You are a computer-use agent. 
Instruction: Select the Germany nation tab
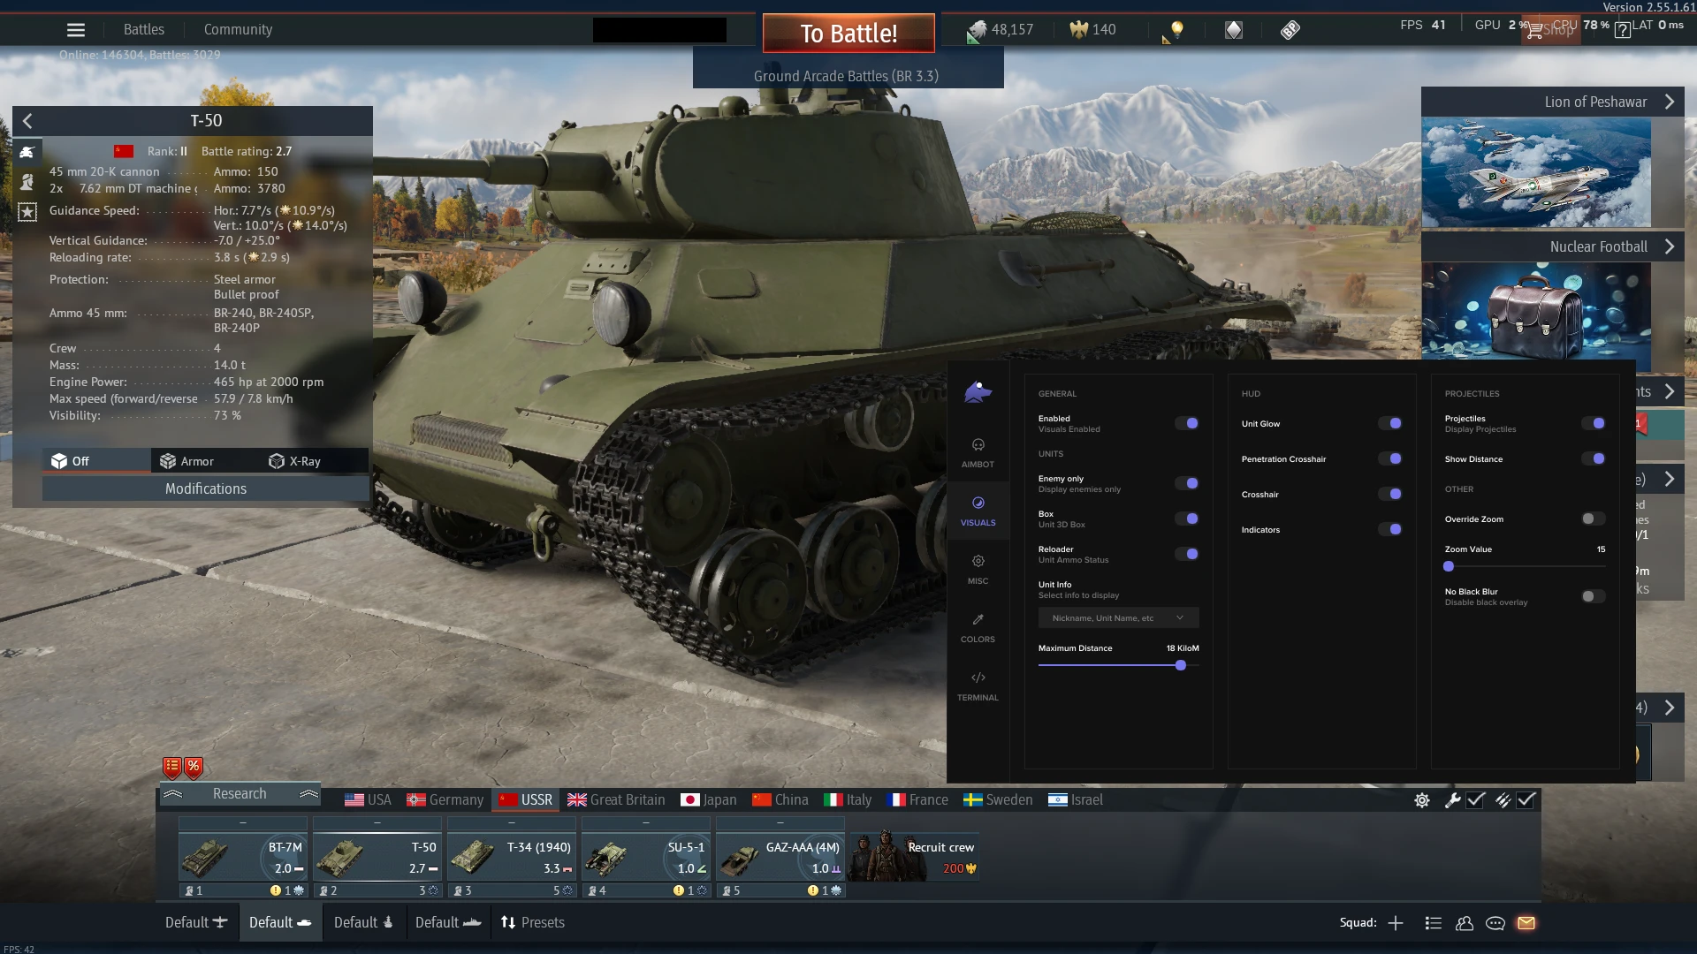coord(445,800)
